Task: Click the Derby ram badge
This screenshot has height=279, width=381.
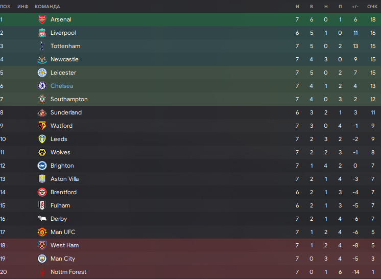Action: 42,219
